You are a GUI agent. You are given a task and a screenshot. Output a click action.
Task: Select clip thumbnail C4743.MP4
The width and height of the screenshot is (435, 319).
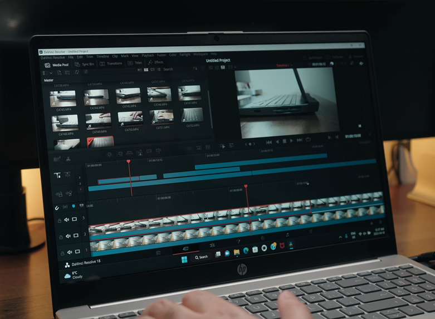click(x=63, y=99)
